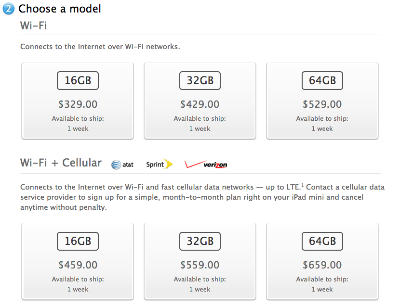Select the Wi-Fi 16GB model for $329.00
Image resolution: width=400 pixels, height=306 pixels.
coord(78,101)
